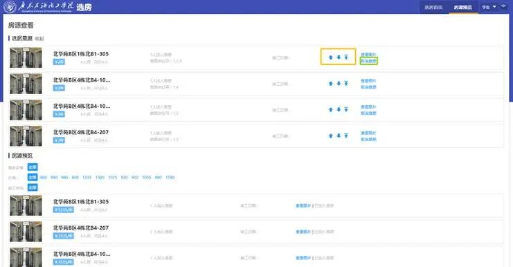Select 全部 in the 价格 filter row
The image size is (513, 267).
coord(33,178)
